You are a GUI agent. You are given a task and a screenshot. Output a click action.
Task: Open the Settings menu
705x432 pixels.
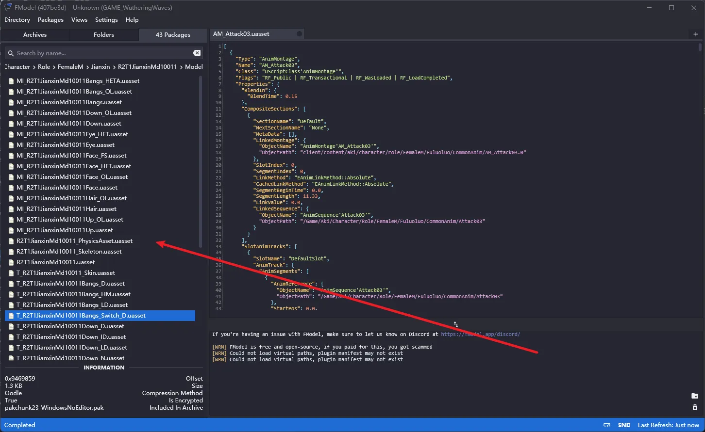106,20
